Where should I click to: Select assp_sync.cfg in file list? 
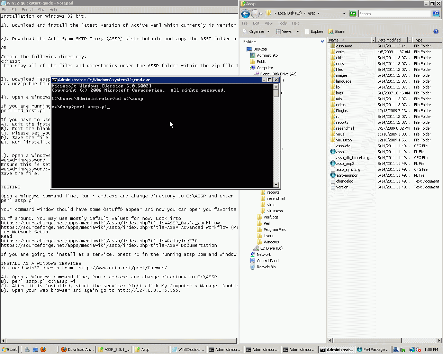(x=348, y=169)
